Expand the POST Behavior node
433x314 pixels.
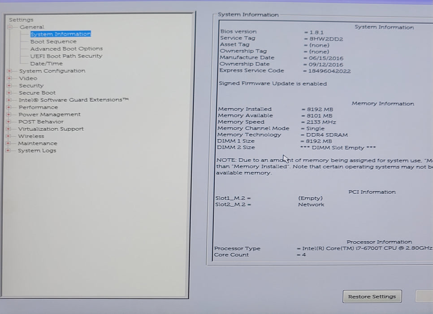(x=9, y=122)
